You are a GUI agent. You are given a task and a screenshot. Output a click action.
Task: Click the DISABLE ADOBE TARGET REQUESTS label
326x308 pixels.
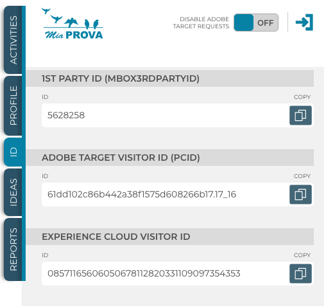coord(201,23)
